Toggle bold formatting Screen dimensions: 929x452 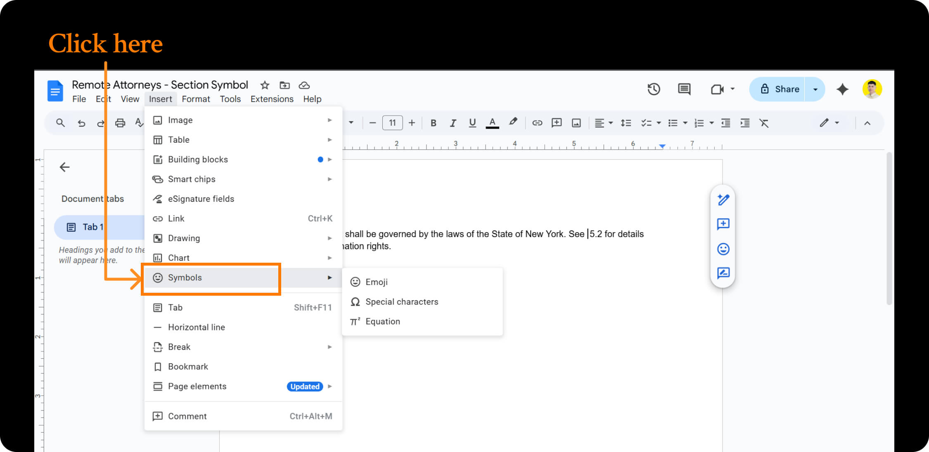click(x=433, y=123)
